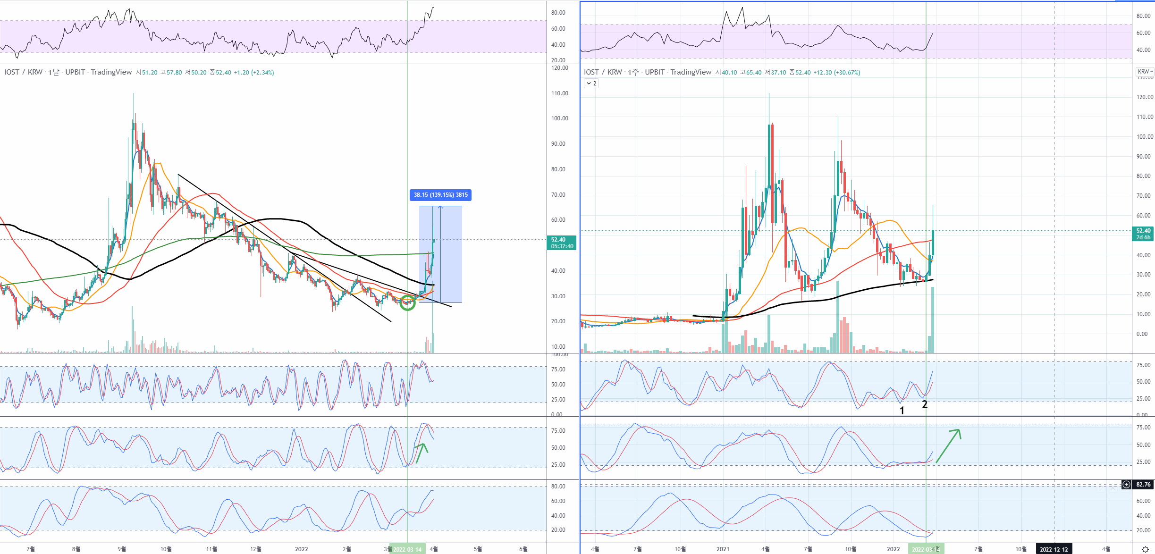Click the 52.40 2d 6h price label on weekly axis
The width and height of the screenshot is (1155, 554).
pos(1143,234)
